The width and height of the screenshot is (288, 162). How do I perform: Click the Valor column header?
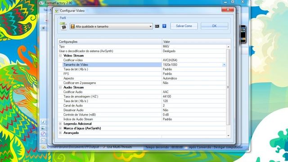196,42
